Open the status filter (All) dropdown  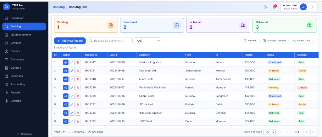click(x=148, y=41)
